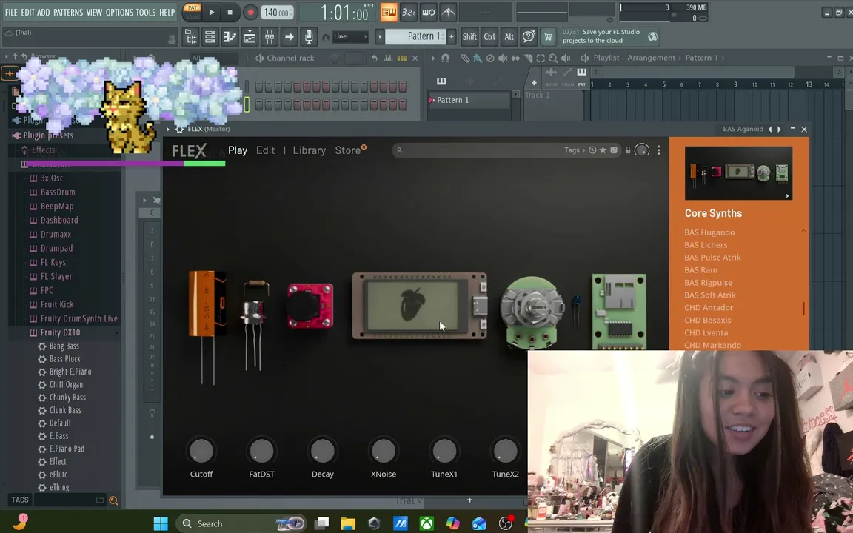Viewport: 853px width, 533px height.
Task: Select preset BAS Pulse Atrik
Action: [712, 258]
